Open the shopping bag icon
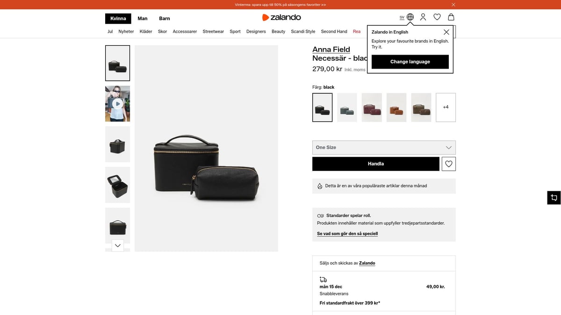 coord(451,17)
